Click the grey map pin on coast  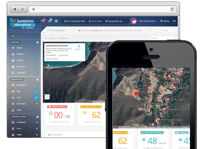click(x=48, y=66)
